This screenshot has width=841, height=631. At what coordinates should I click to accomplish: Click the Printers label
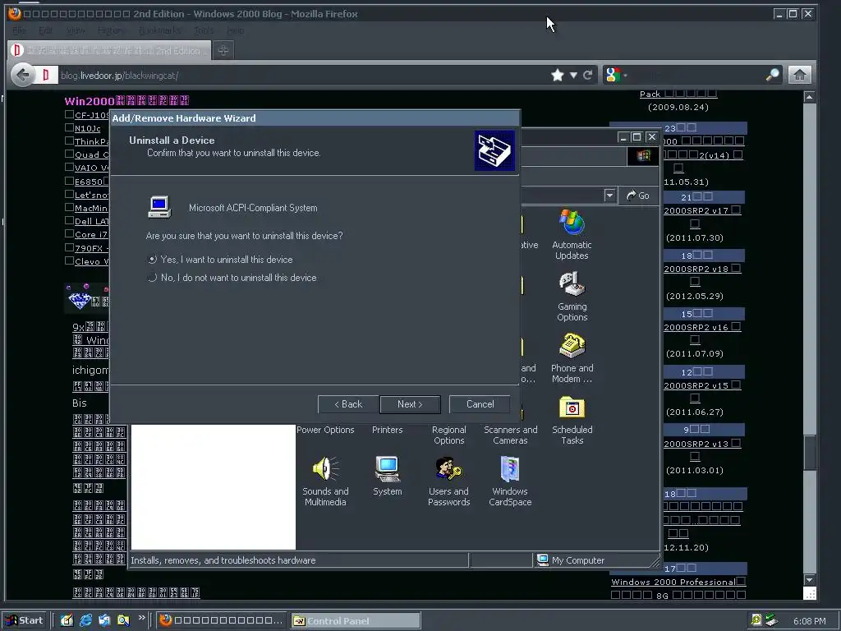point(387,430)
